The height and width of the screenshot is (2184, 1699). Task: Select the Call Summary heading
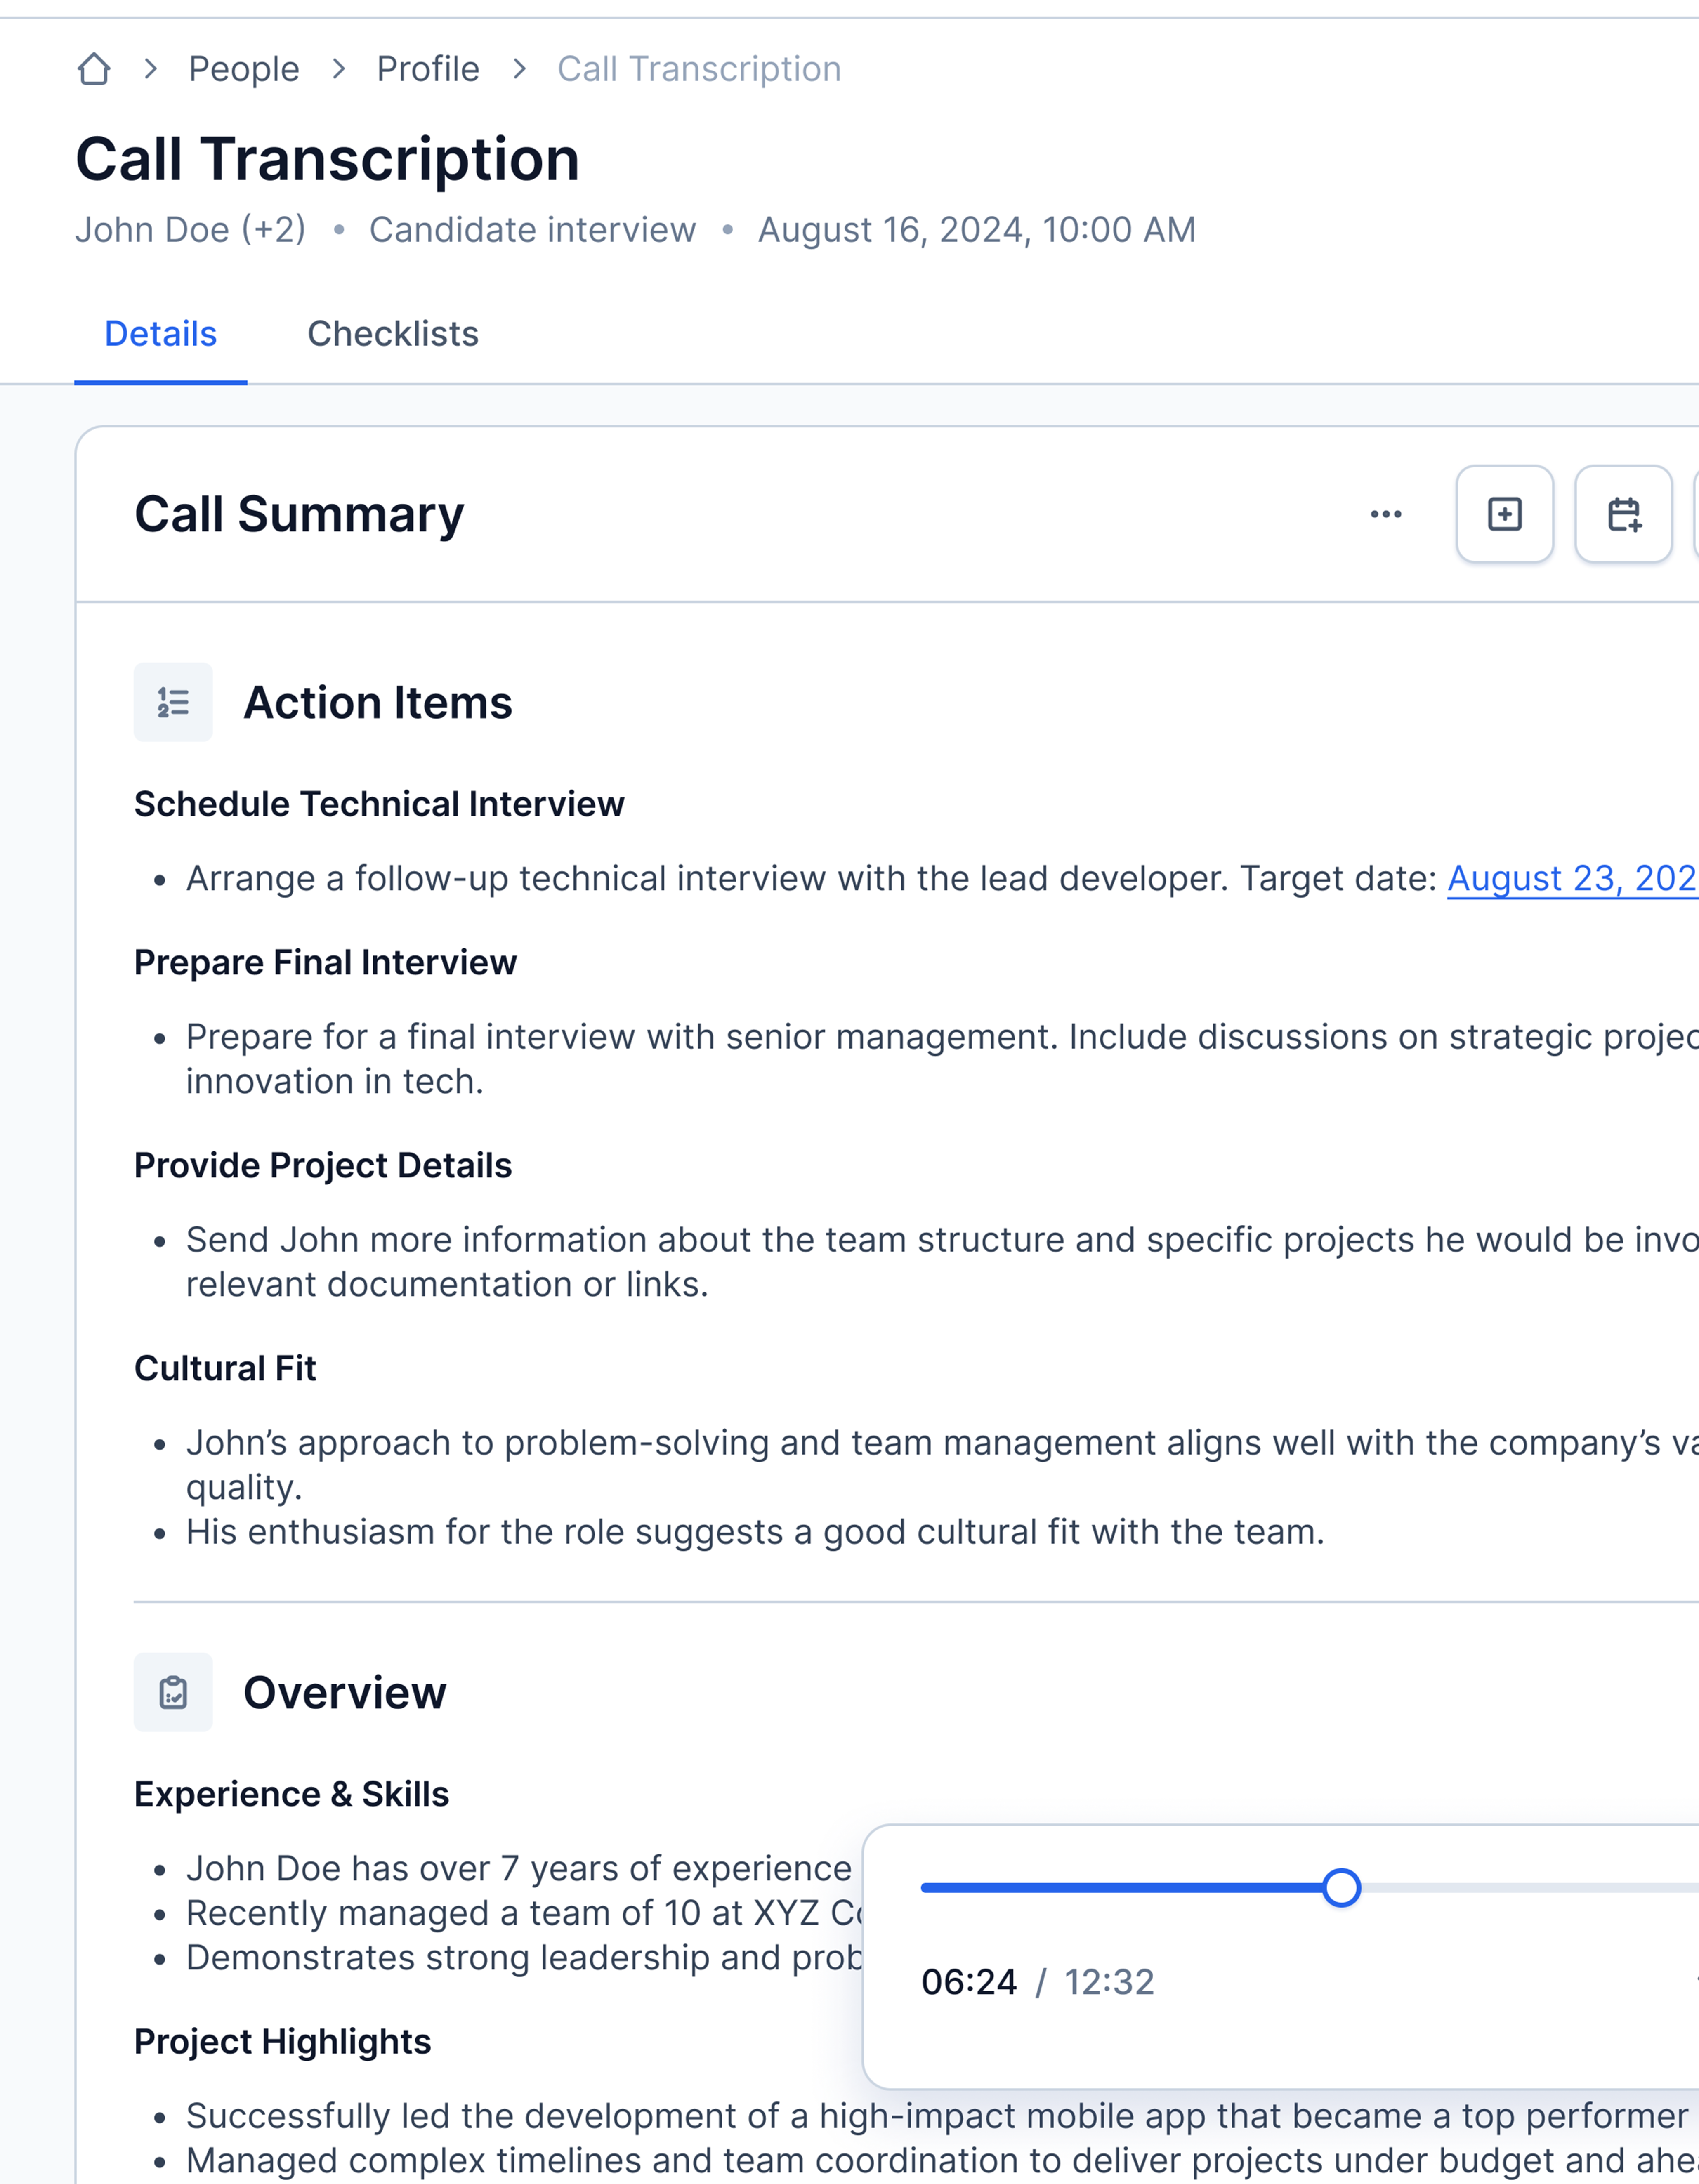pyautogui.click(x=299, y=514)
